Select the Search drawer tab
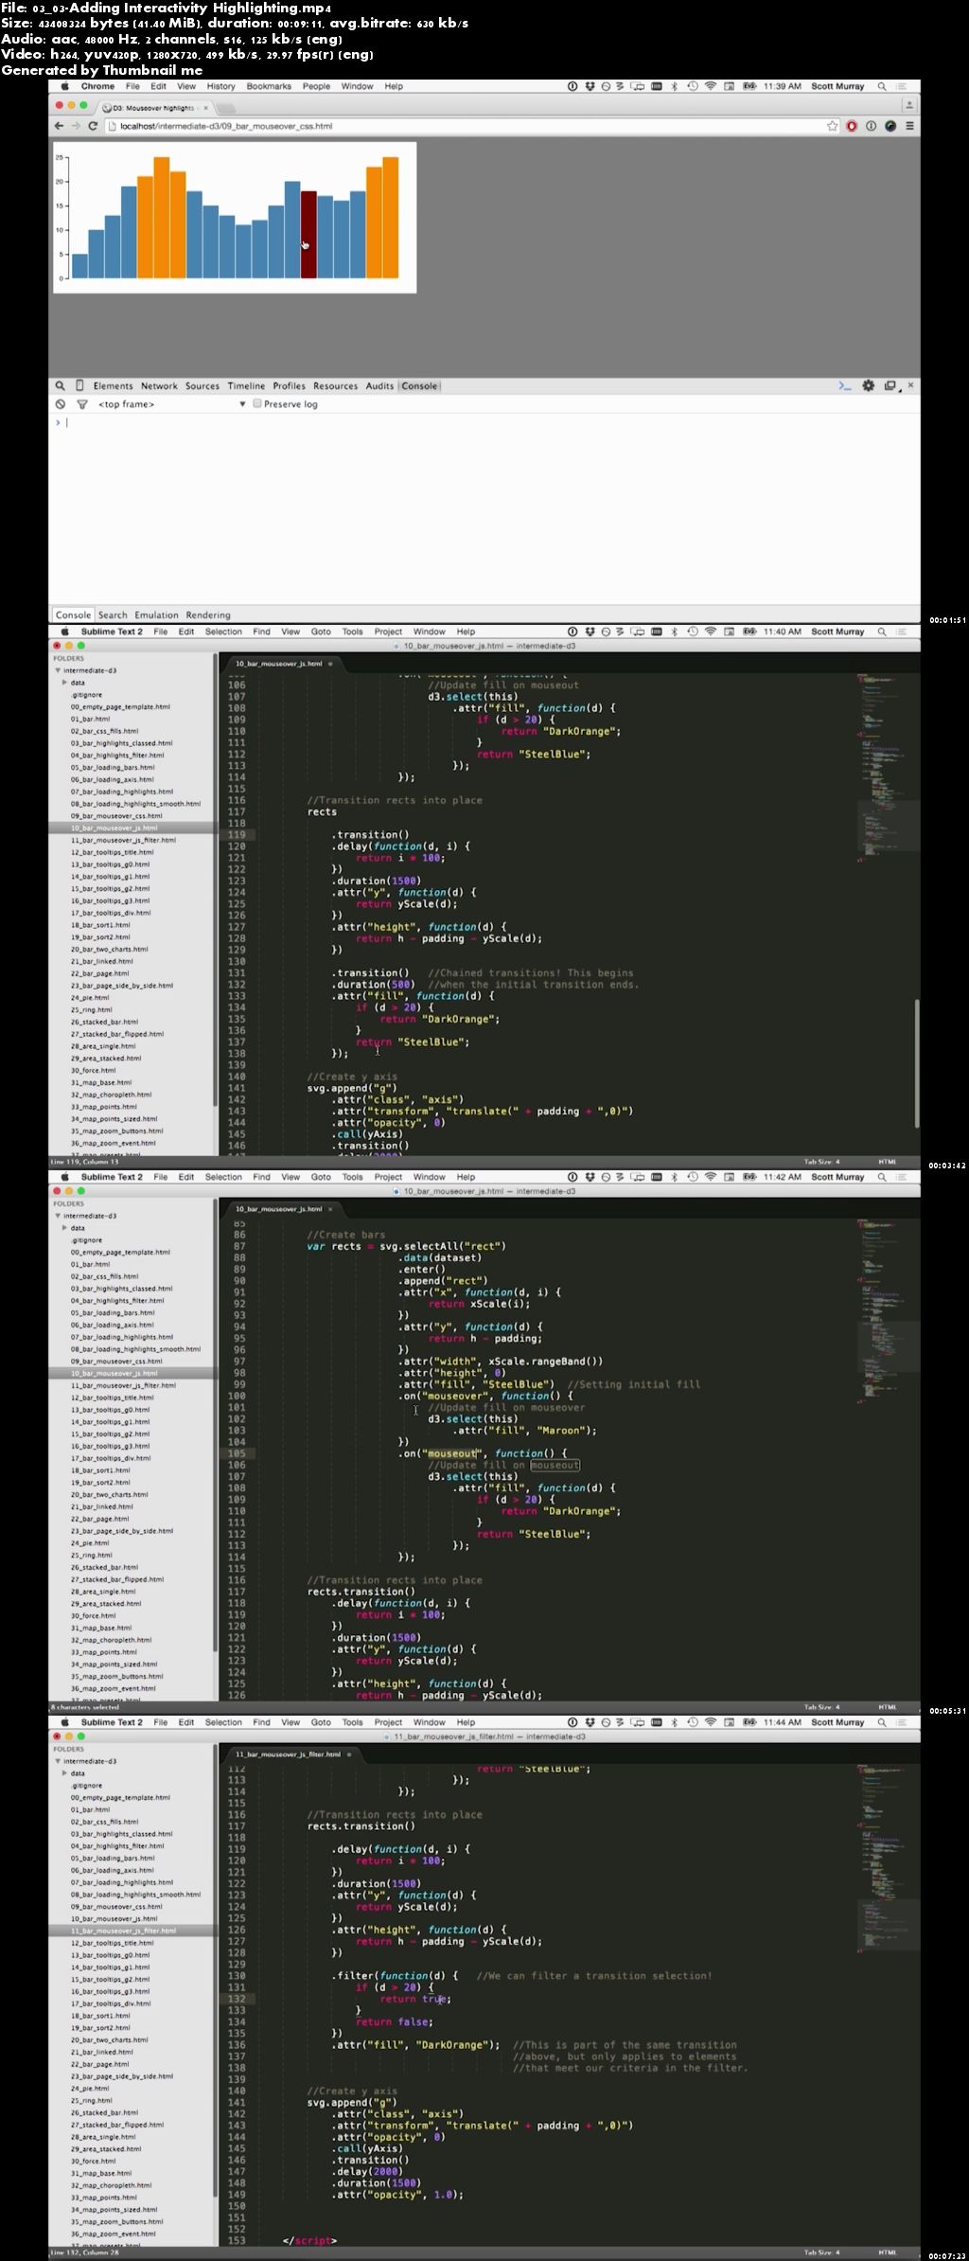This screenshot has height=2261, width=969. tap(113, 615)
